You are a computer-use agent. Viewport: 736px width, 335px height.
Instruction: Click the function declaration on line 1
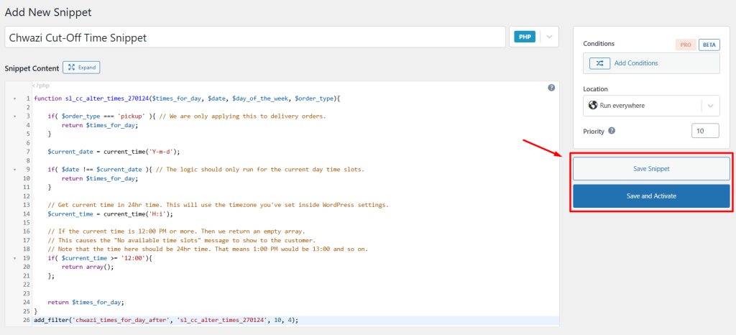187,99
